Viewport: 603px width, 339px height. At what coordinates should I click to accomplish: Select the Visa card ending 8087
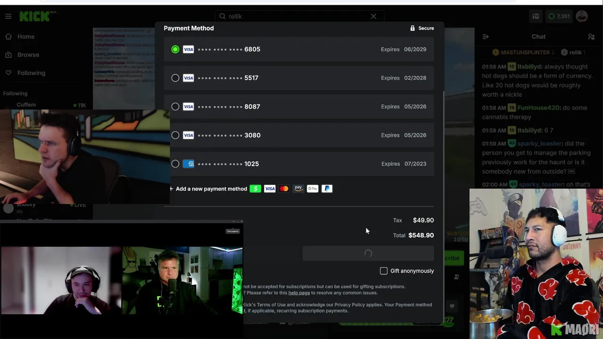299,107
